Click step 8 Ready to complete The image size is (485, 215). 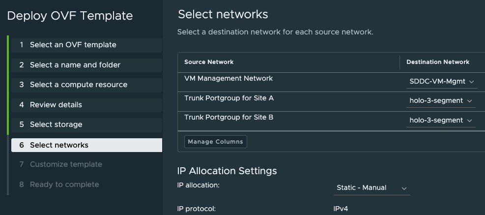tap(64, 184)
